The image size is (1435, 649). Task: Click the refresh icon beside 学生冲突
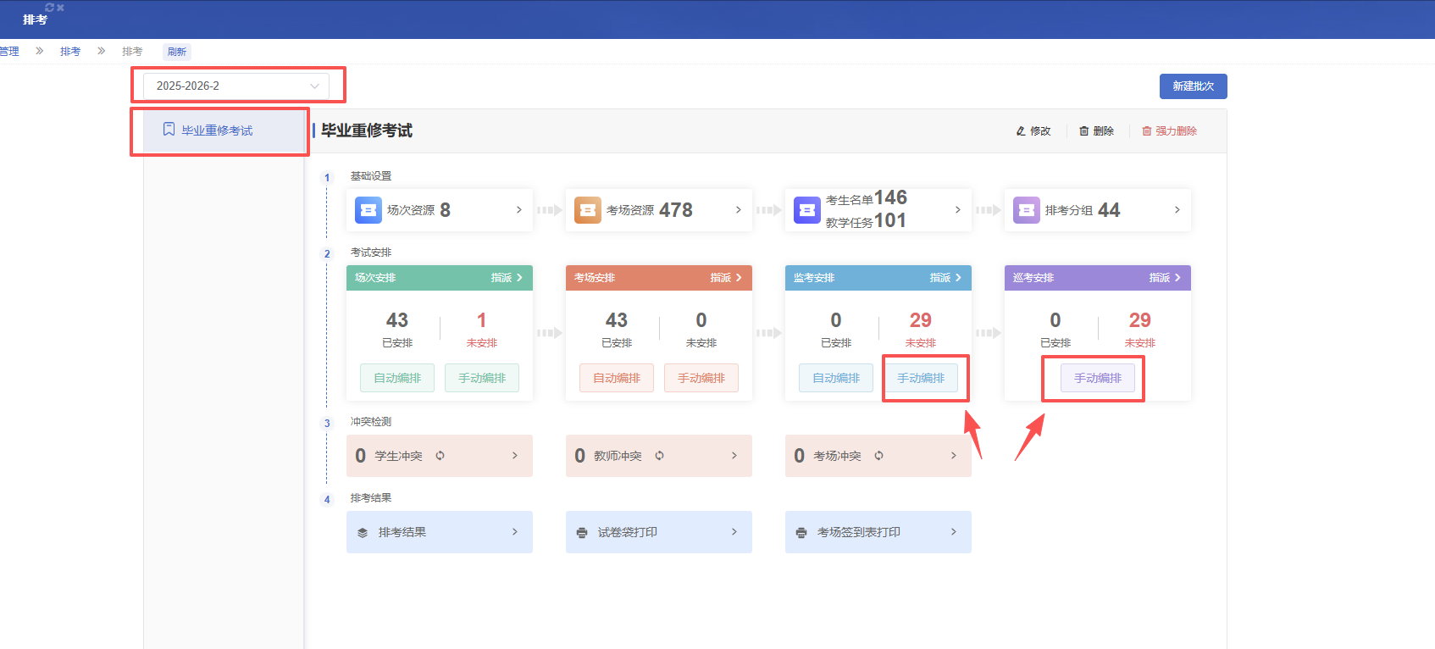coord(440,456)
